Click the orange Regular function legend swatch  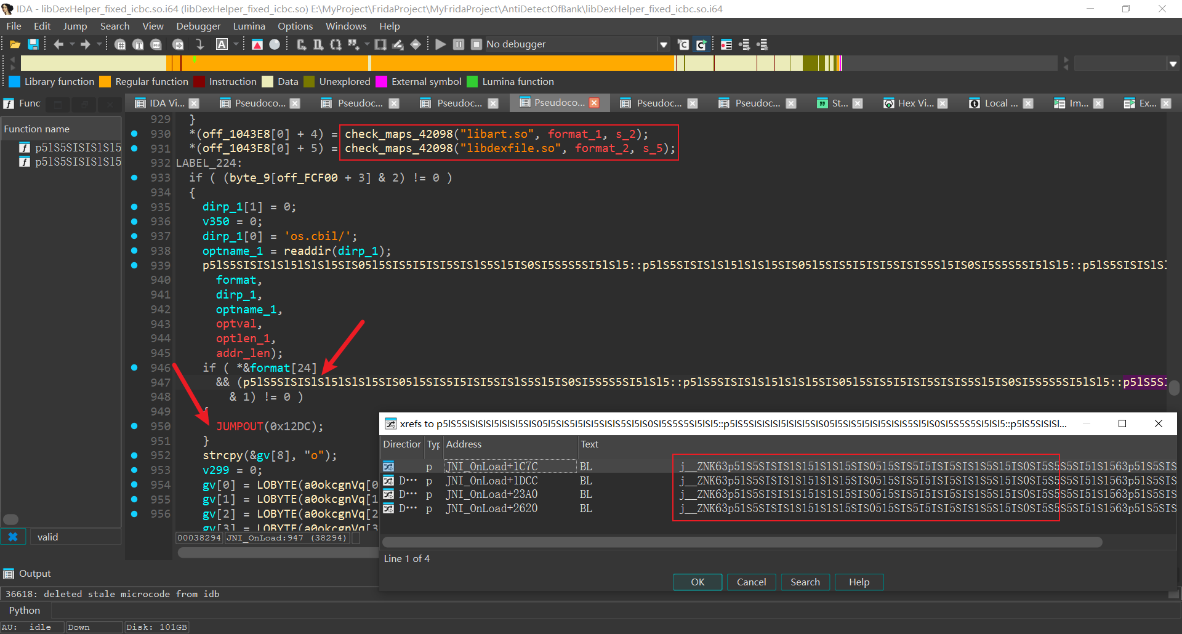click(105, 82)
